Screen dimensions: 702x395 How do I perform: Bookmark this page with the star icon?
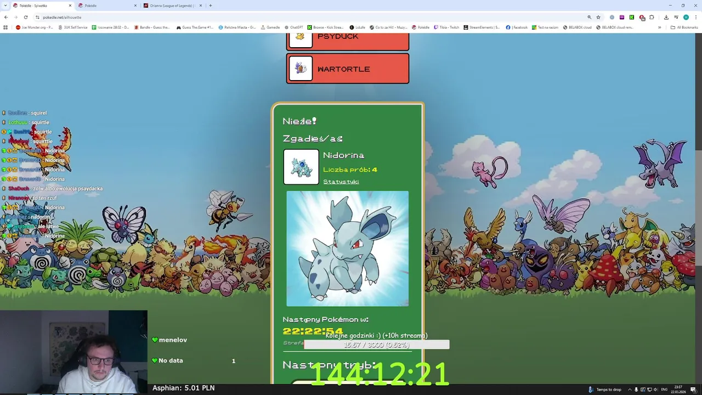point(598,17)
